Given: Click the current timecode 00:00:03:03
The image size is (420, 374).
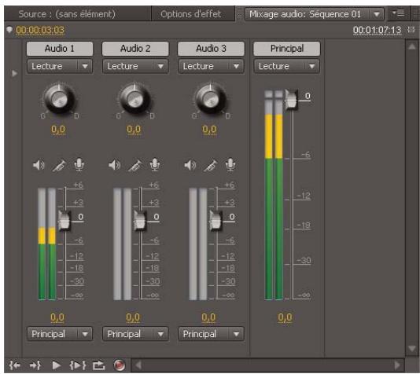Looking at the screenshot, I should point(40,30).
